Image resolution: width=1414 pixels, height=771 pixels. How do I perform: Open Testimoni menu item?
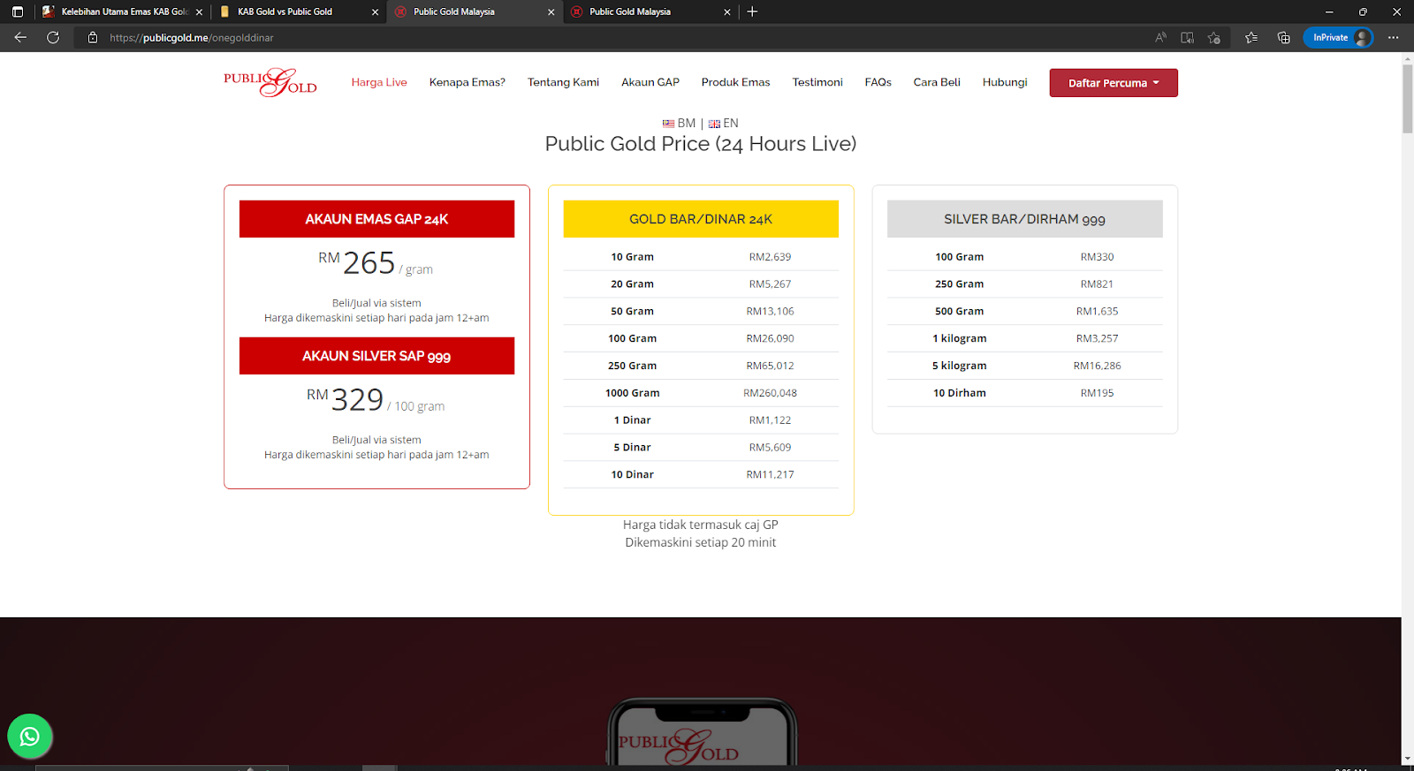[x=817, y=82]
